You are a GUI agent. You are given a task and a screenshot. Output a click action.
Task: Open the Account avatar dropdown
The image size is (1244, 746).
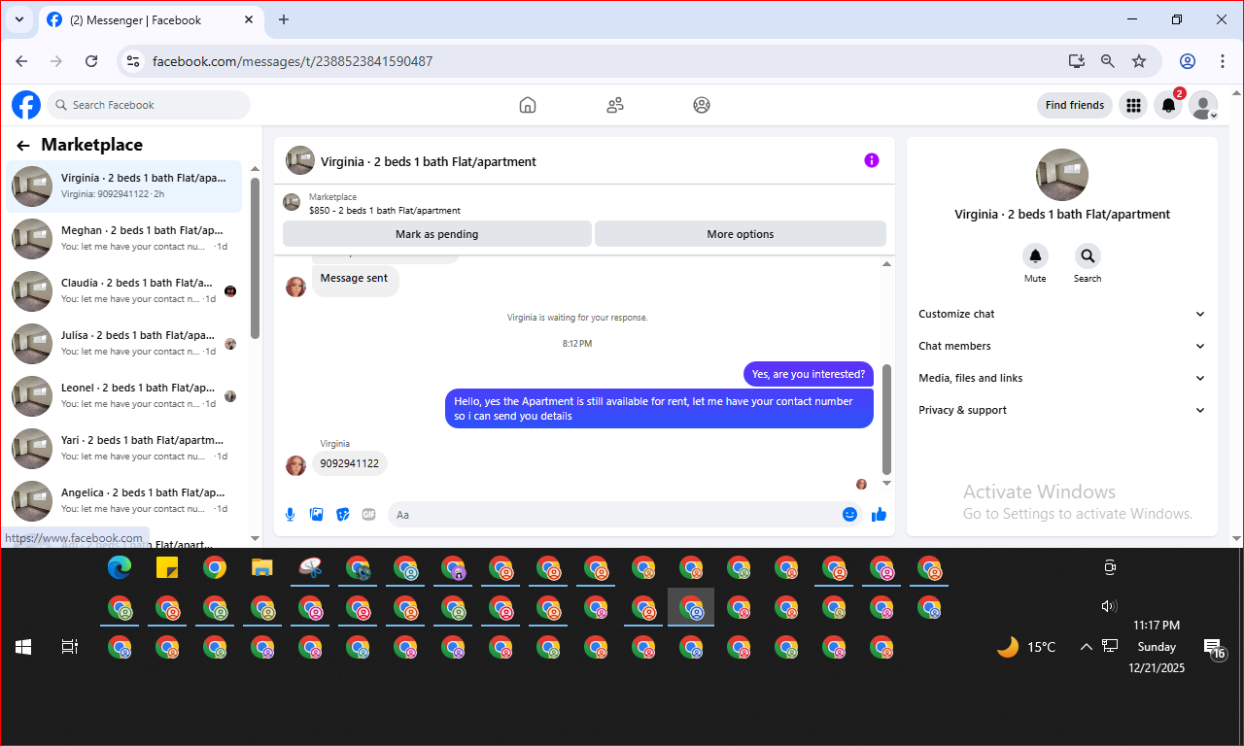click(x=1204, y=105)
